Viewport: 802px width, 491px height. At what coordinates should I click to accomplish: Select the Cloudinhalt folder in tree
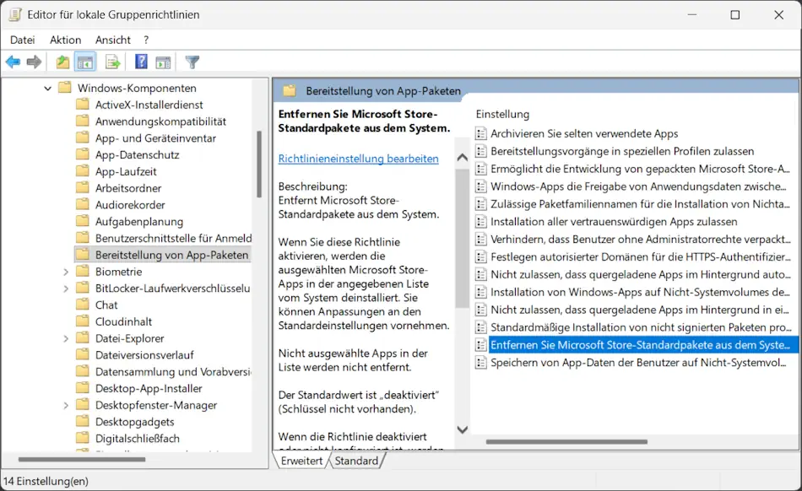tap(123, 321)
